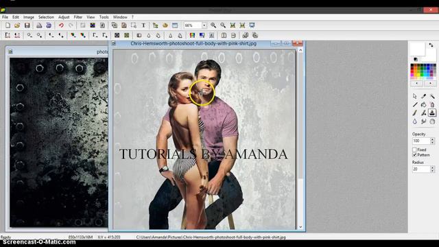439x247 pixels.
Task: Click the Copy icon in toolbar
Action: 115,25
